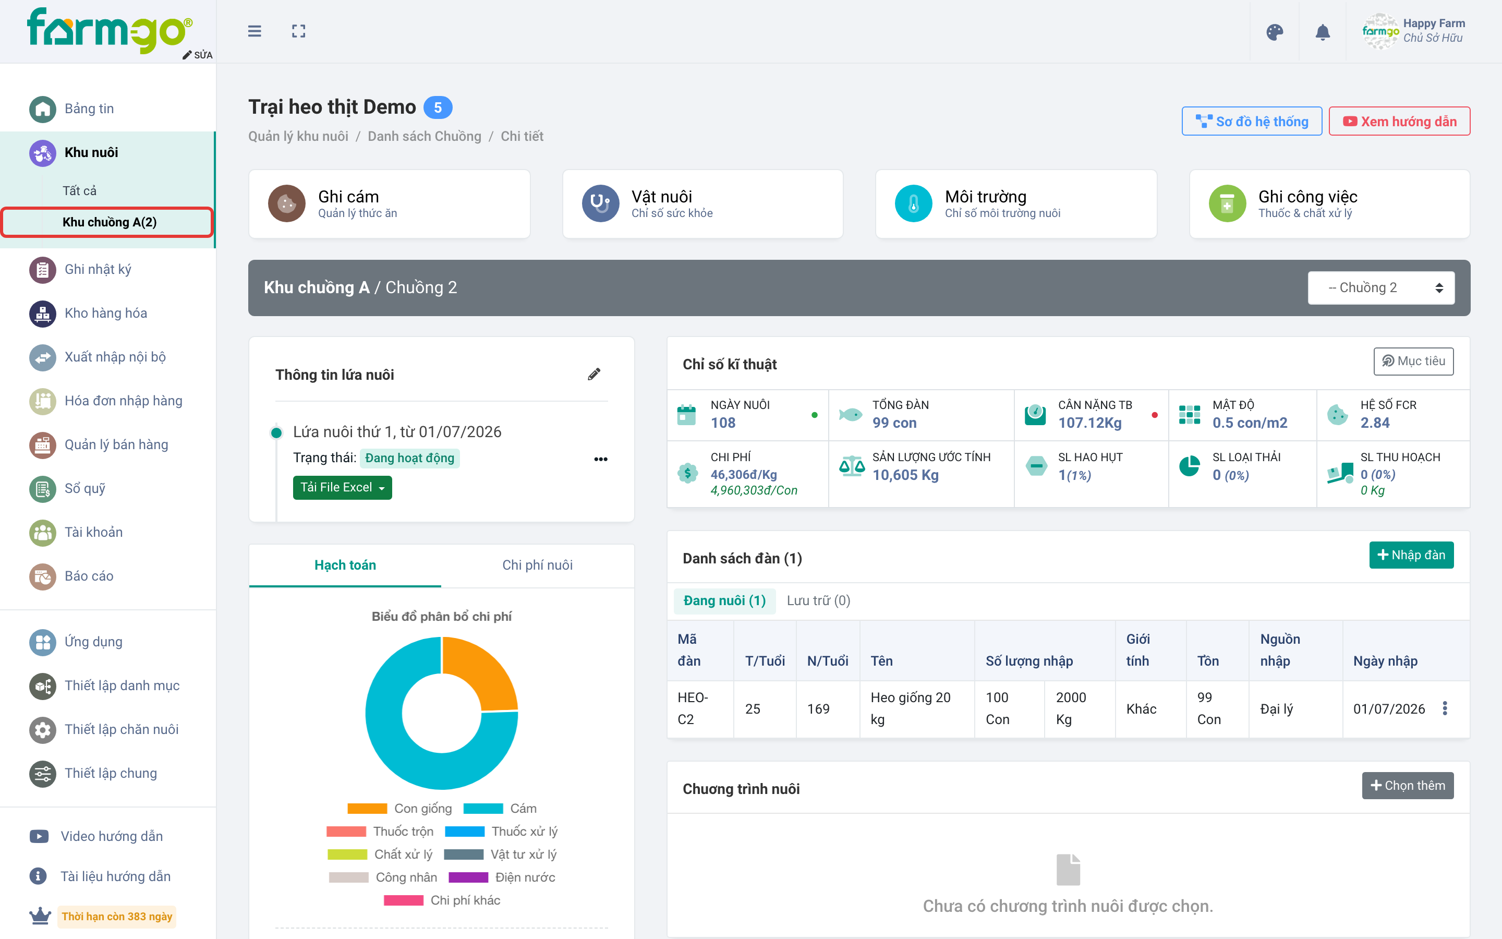
Task: Select the Đang nuôi (1) tab
Action: click(724, 600)
